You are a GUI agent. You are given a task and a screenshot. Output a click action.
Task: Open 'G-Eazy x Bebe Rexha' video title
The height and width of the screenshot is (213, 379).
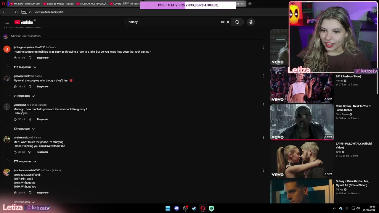click(352, 183)
